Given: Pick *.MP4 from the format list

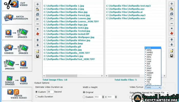Looking at the screenshot, I should tap(149, 57).
